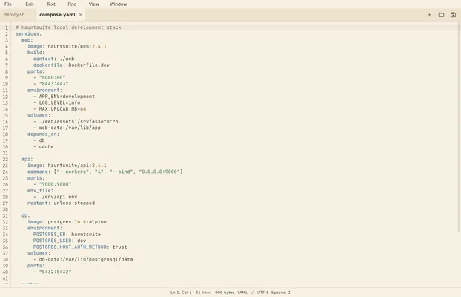
Task: Click 'depends_on:' key
Action: 43,134
